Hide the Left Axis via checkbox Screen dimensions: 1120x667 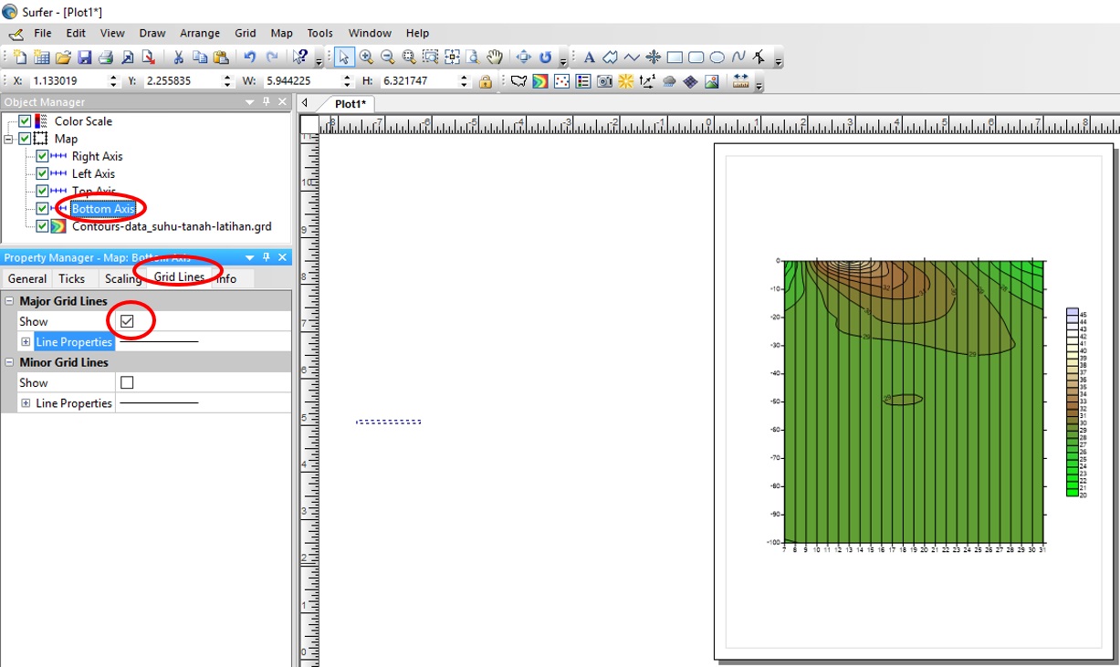click(x=42, y=173)
